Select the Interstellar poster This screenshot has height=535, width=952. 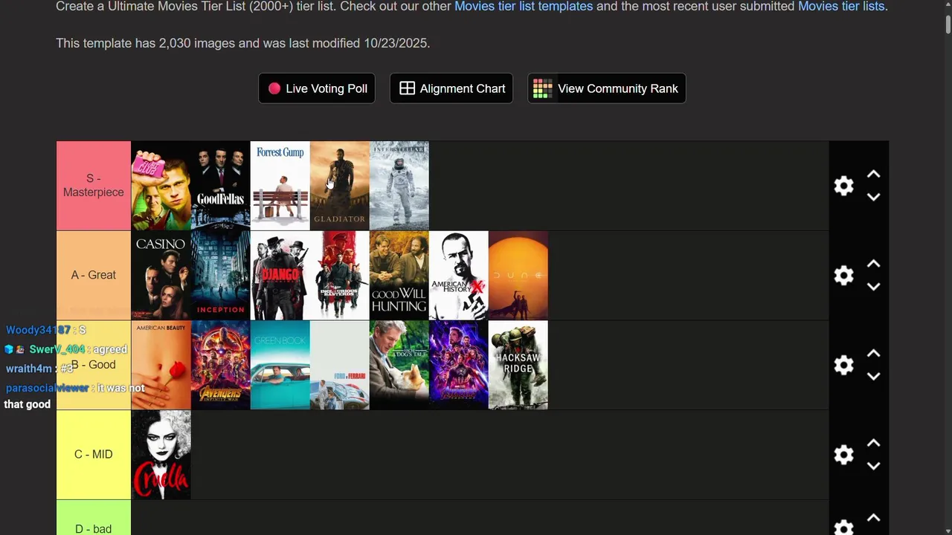399,186
